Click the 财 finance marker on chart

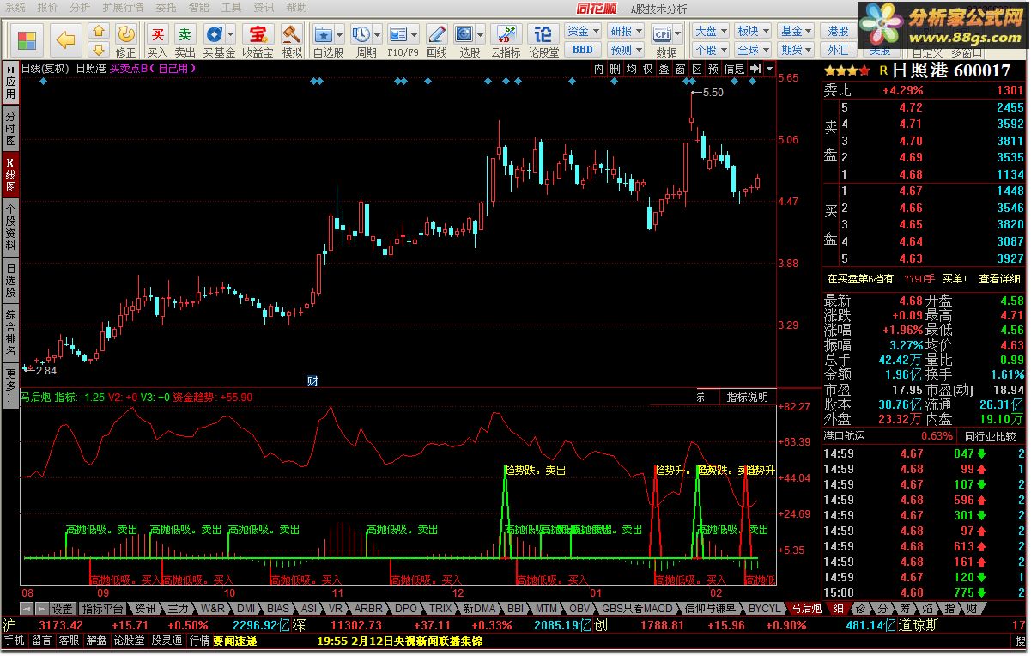313,380
